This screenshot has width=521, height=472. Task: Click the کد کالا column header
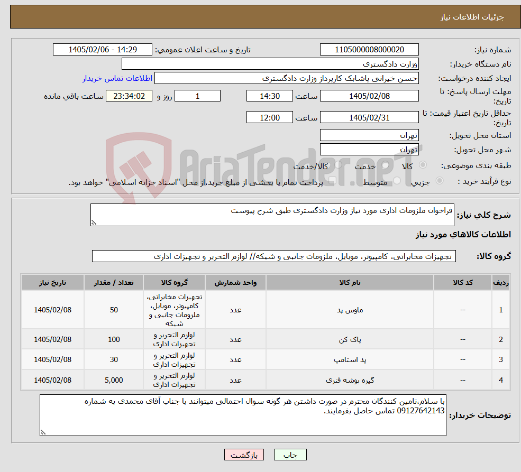coord(462,282)
